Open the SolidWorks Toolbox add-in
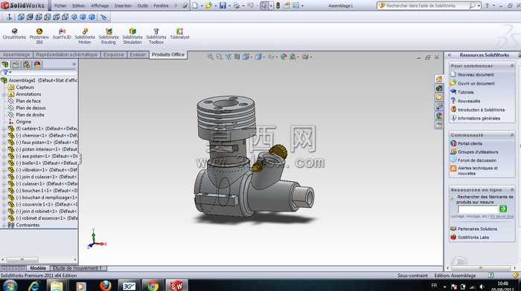 pyautogui.click(x=156, y=36)
